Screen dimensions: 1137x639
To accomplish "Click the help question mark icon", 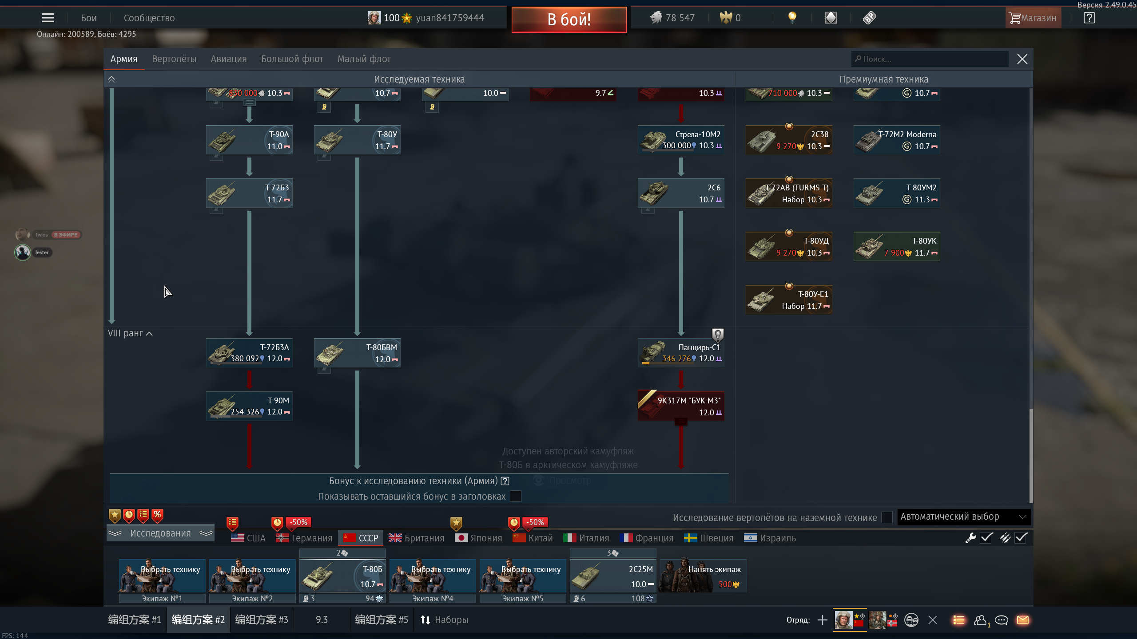I will click(1089, 18).
